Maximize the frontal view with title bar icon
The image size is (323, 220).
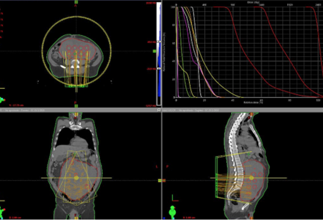[159, 110]
